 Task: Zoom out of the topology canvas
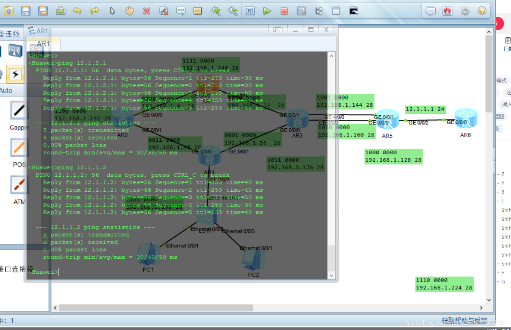233,11
